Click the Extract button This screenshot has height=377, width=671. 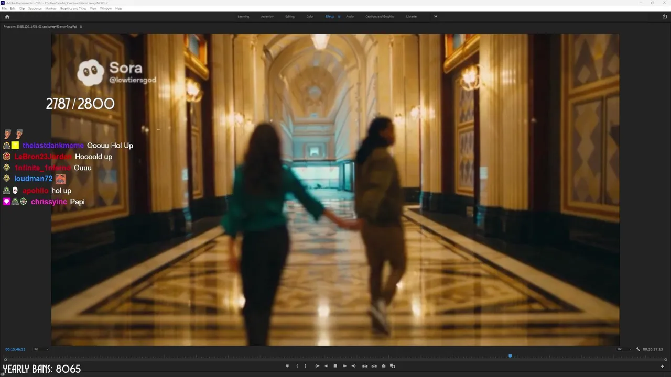click(374, 366)
